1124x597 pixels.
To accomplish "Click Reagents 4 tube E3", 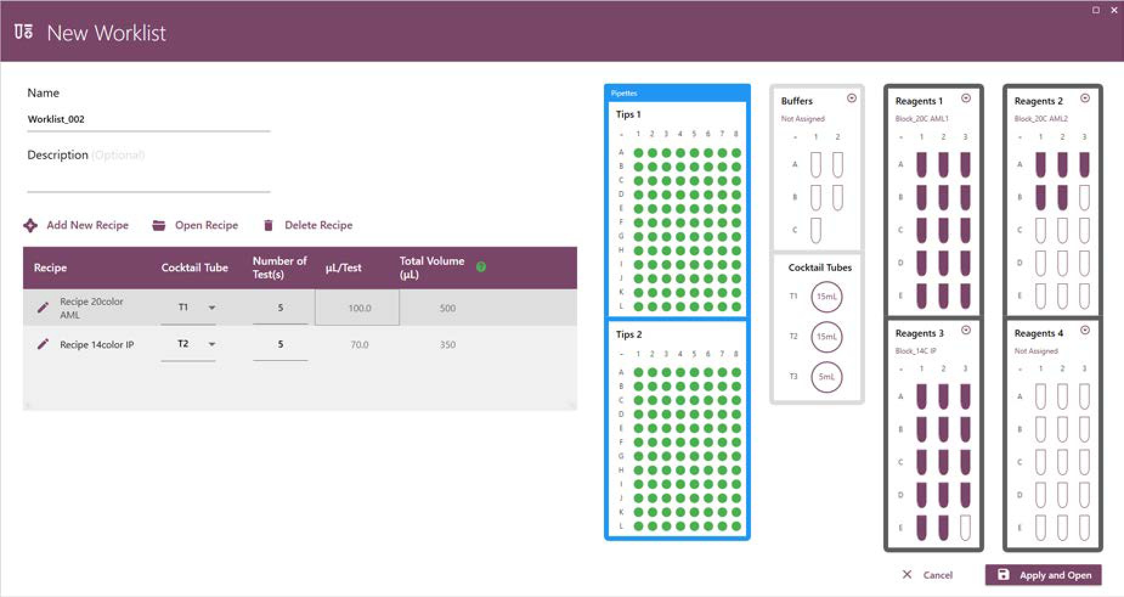I will point(1085,528).
